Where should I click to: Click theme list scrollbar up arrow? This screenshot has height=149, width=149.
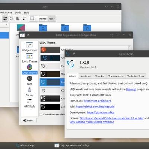click(x=130, y=47)
